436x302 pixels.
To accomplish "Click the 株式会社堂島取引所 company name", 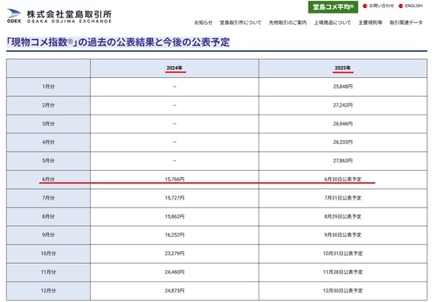I will point(69,14).
